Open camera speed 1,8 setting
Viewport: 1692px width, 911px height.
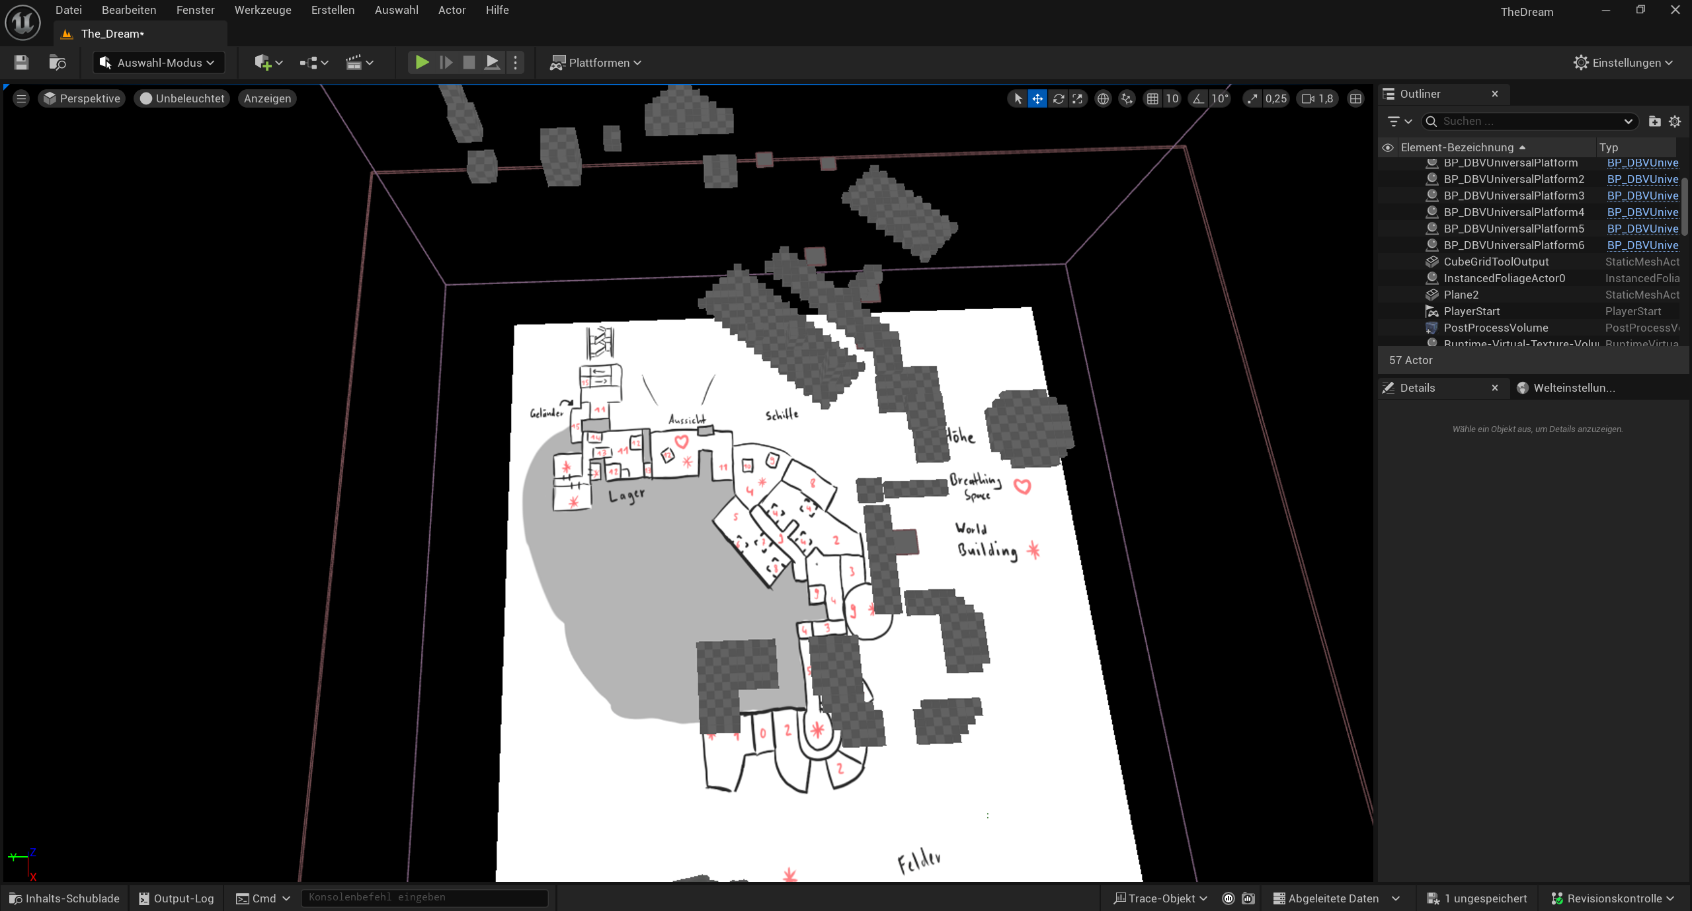[1318, 98]
